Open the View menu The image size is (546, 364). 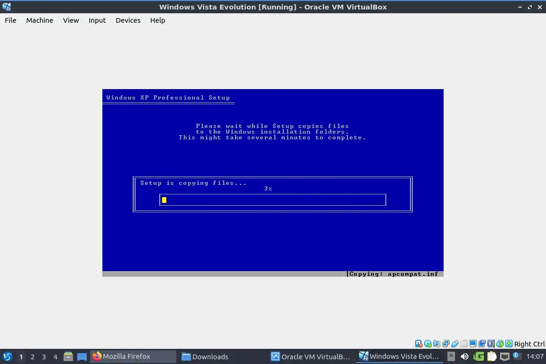point(71,20)
